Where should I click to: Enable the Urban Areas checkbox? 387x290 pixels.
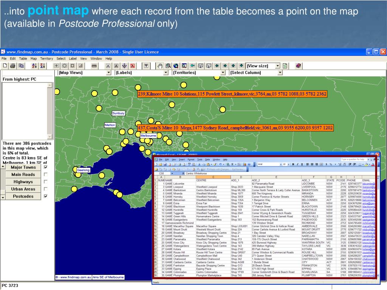tap(45, 189)
